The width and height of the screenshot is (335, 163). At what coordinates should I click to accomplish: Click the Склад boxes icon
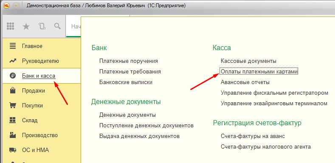point(13,120)
